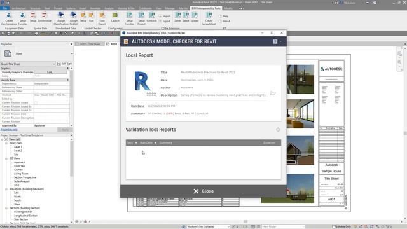Viewport: 407px width, 229px height.
Task: Click Edit for Visibility/Graphics Overrides
Action: pyautogui.click(x=50, y=72)
